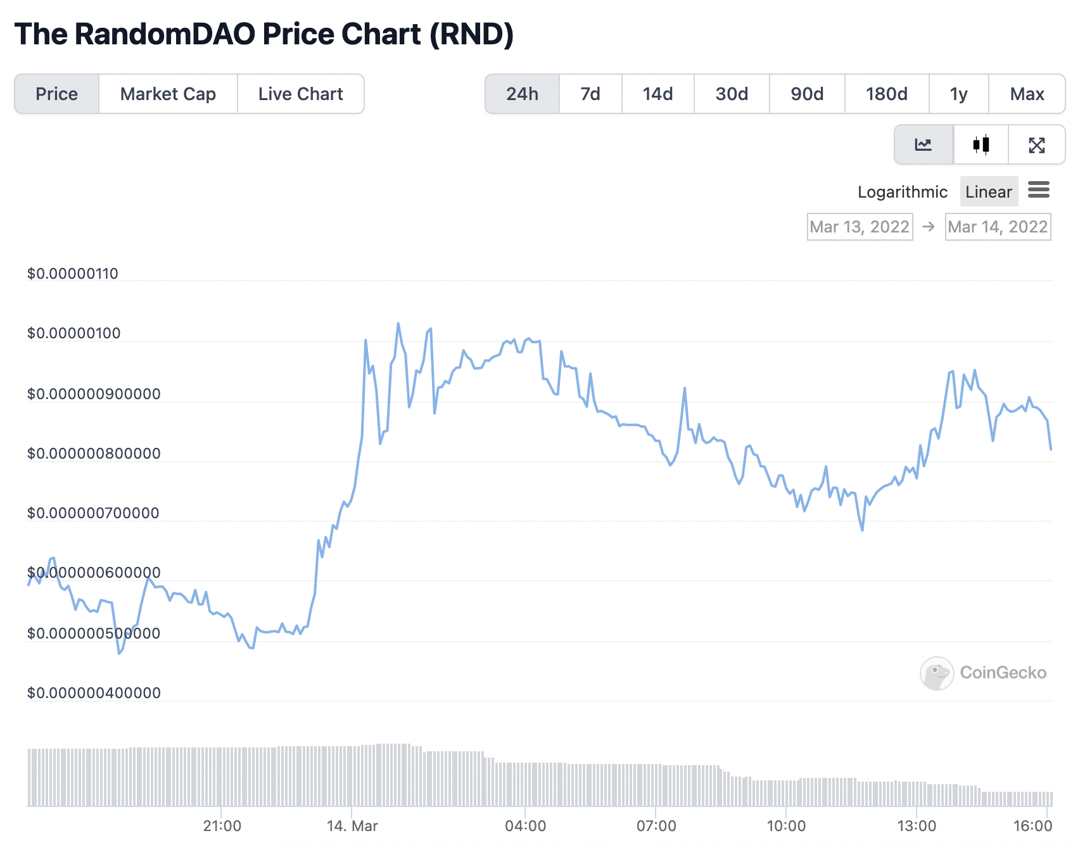Switch to candlestick chart icon
Image resolution: width=1073 pixels, height=845 pixels.
(981, 145)
